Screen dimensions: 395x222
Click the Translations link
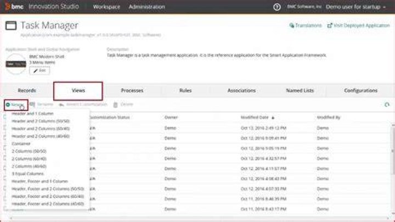(308, 25)
